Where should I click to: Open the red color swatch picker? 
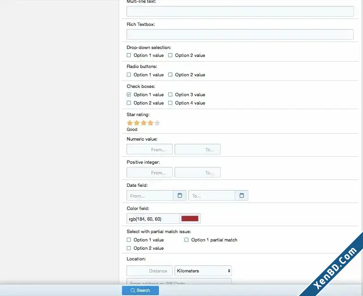(190, 219)
